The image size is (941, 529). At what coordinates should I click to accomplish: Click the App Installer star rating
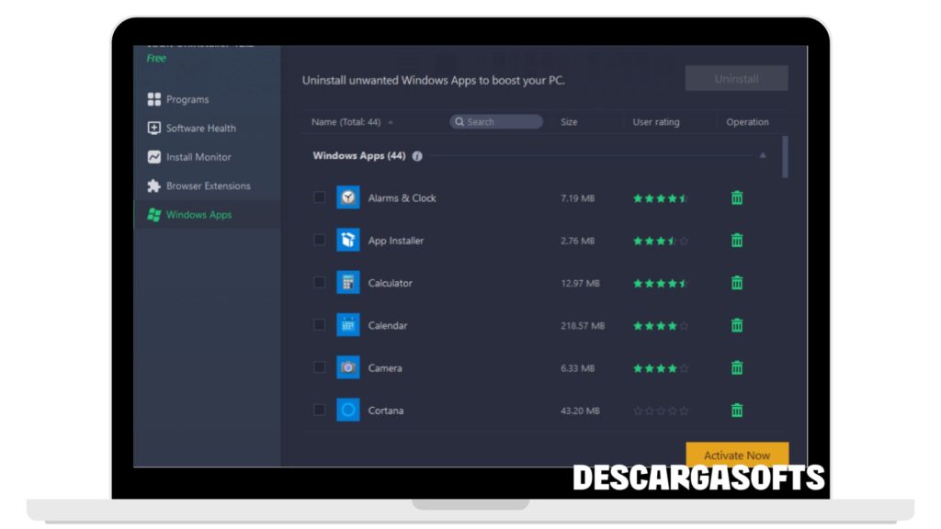[660, 241]
